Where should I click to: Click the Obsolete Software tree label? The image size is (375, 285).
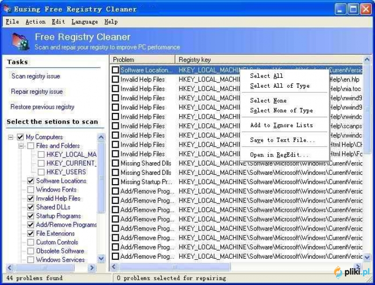tap(60, 251)
